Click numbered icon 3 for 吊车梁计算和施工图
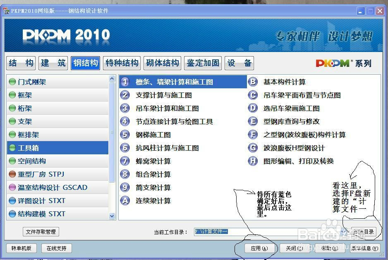The height and width of the screenshot is (260, 388). pyautogui.click(x=125, y=108)
